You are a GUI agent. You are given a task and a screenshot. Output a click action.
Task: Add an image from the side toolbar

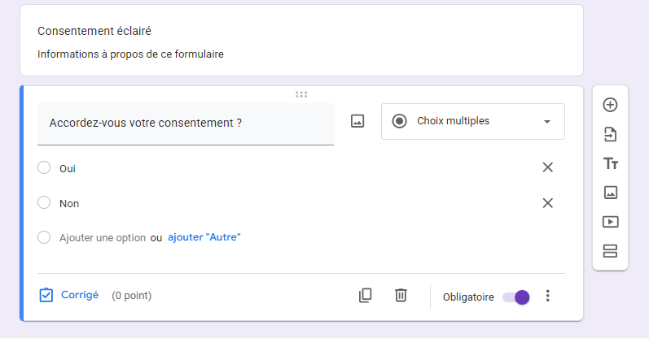tap(610, 193)
